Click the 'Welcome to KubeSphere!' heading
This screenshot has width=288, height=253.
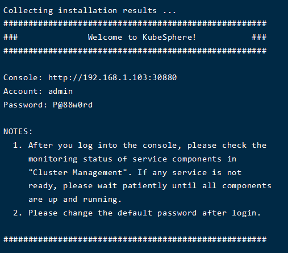142,37
